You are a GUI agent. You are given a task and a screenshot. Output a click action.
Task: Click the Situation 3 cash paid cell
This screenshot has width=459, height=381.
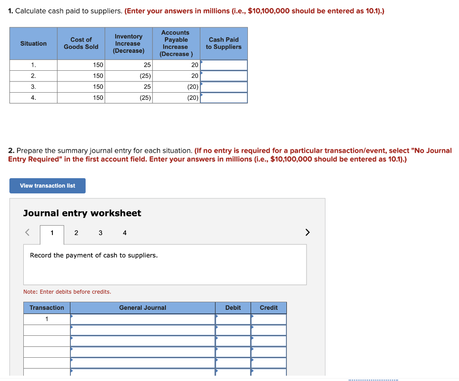(224, 86)
